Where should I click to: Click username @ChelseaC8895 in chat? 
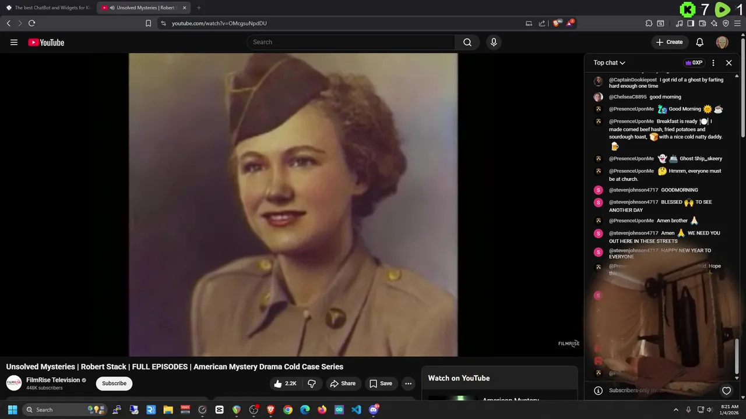(x=628, y=97)
